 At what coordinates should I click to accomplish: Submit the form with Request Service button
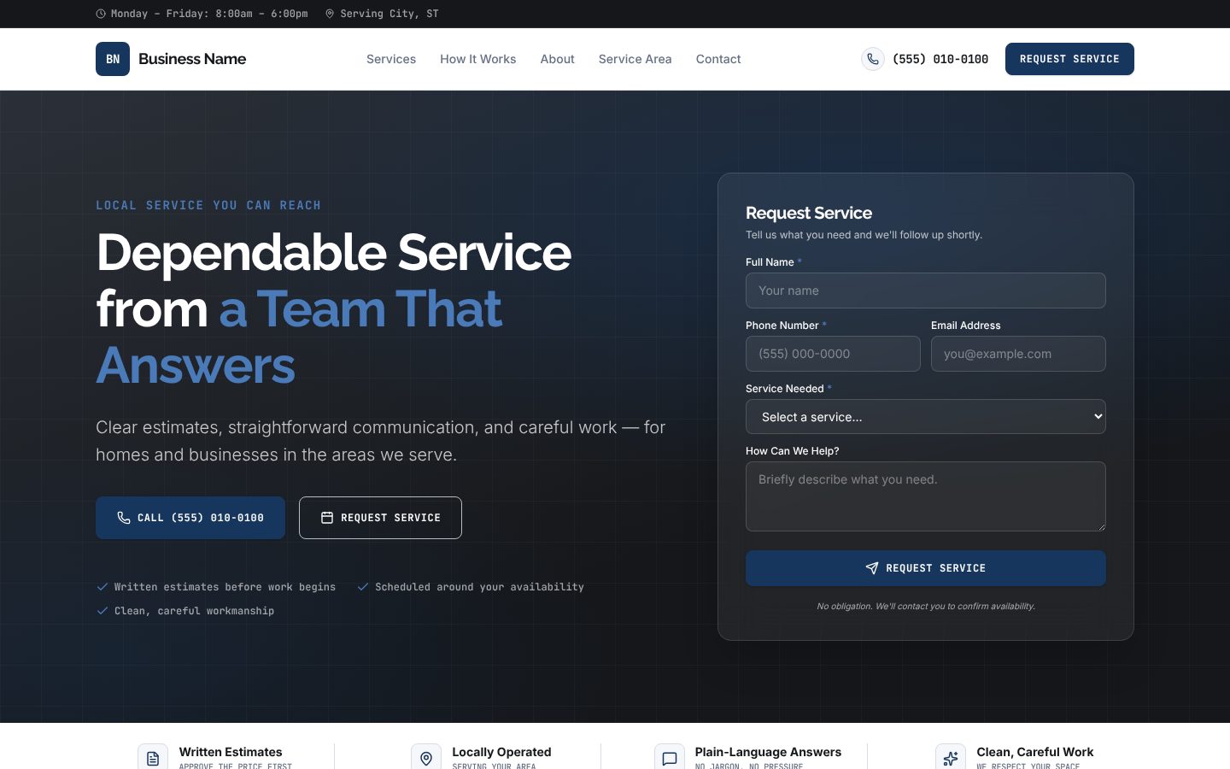(926, 568)
